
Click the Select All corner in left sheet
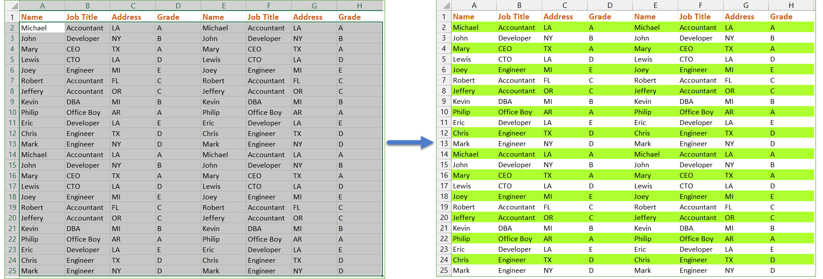12,6
